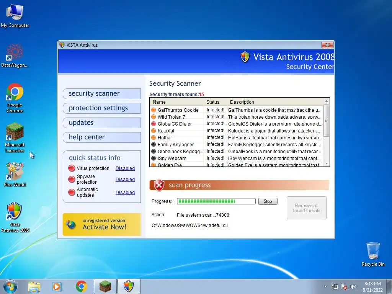Click the GalThumbs Cookie threat icon
The image size is (392, 294).
pos(154,110)
